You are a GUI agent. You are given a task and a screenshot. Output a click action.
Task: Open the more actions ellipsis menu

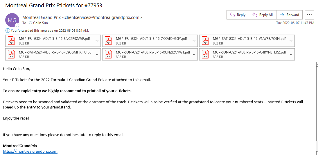point(309,15)
